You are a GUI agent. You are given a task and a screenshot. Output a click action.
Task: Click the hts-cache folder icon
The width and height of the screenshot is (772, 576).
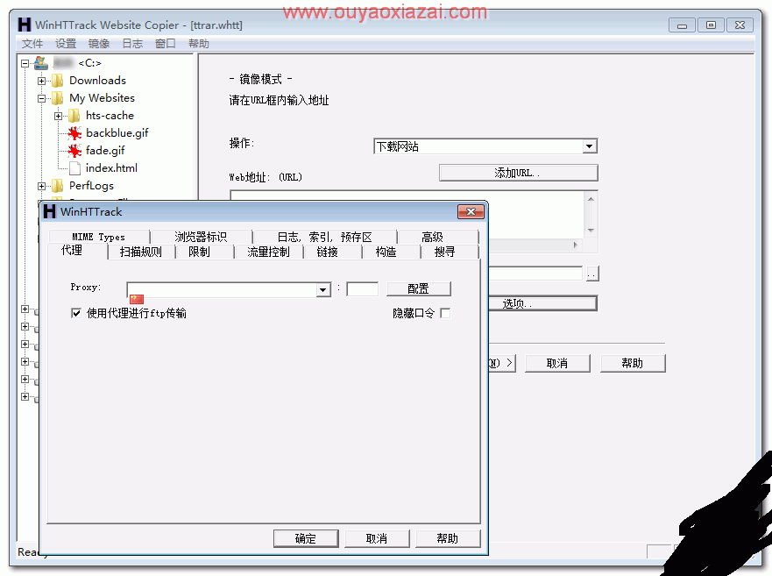click(x=74, y=116)
